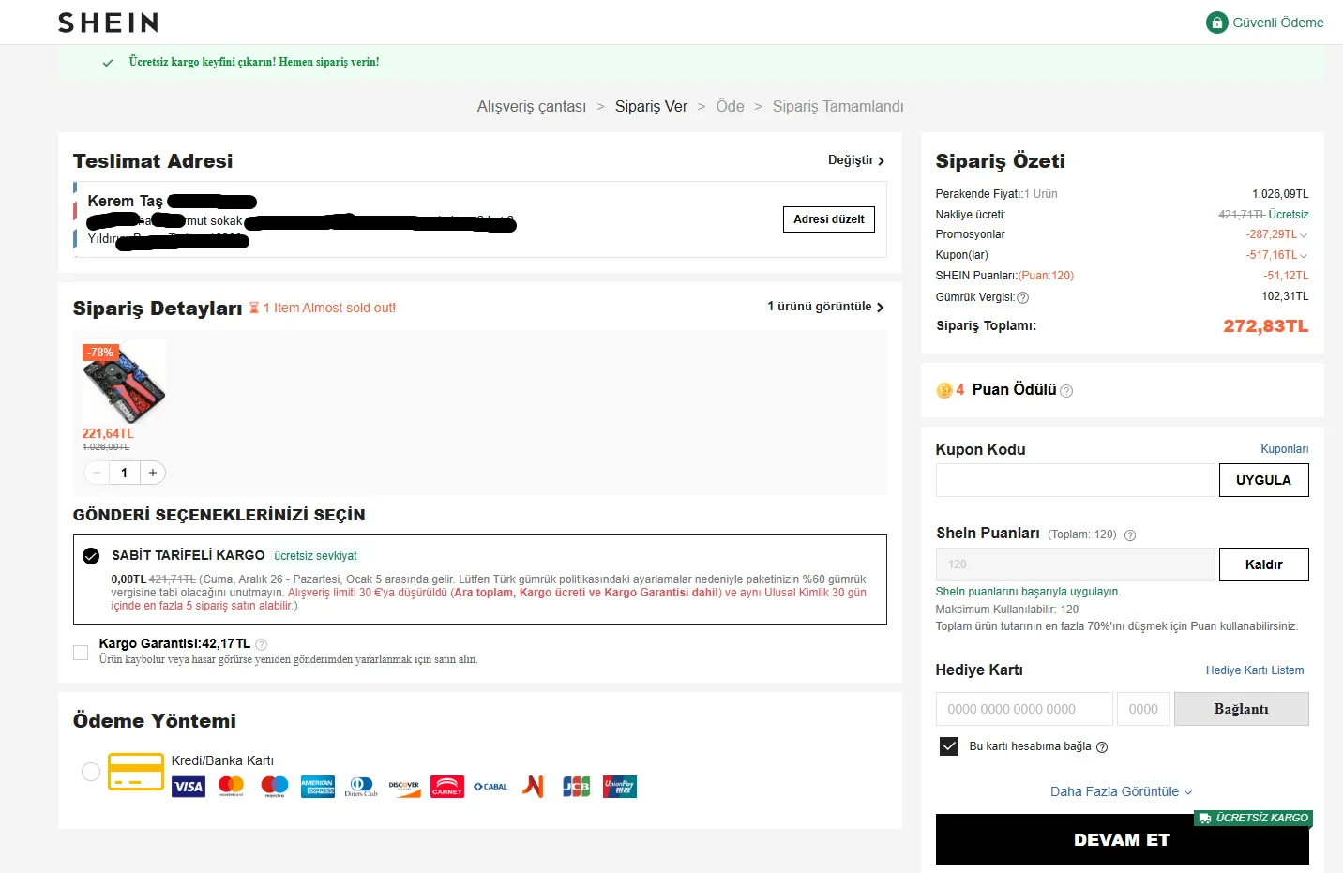Viewport: 1343px width, 873px height.
Task: Click the SHEIN logo
Action: click(x=108, y=23)
